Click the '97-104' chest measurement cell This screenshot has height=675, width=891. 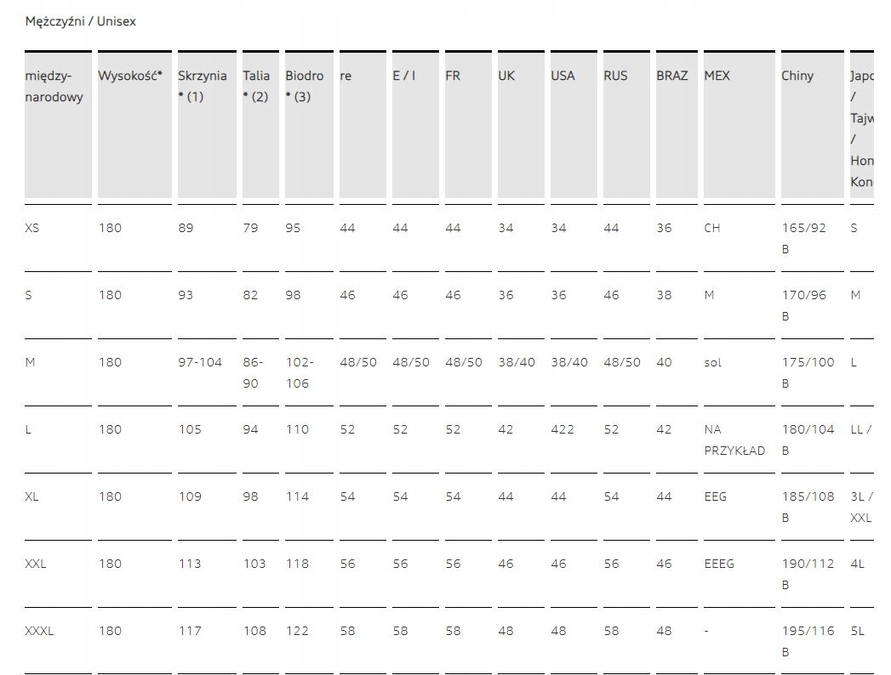click(x=199, y=362)
